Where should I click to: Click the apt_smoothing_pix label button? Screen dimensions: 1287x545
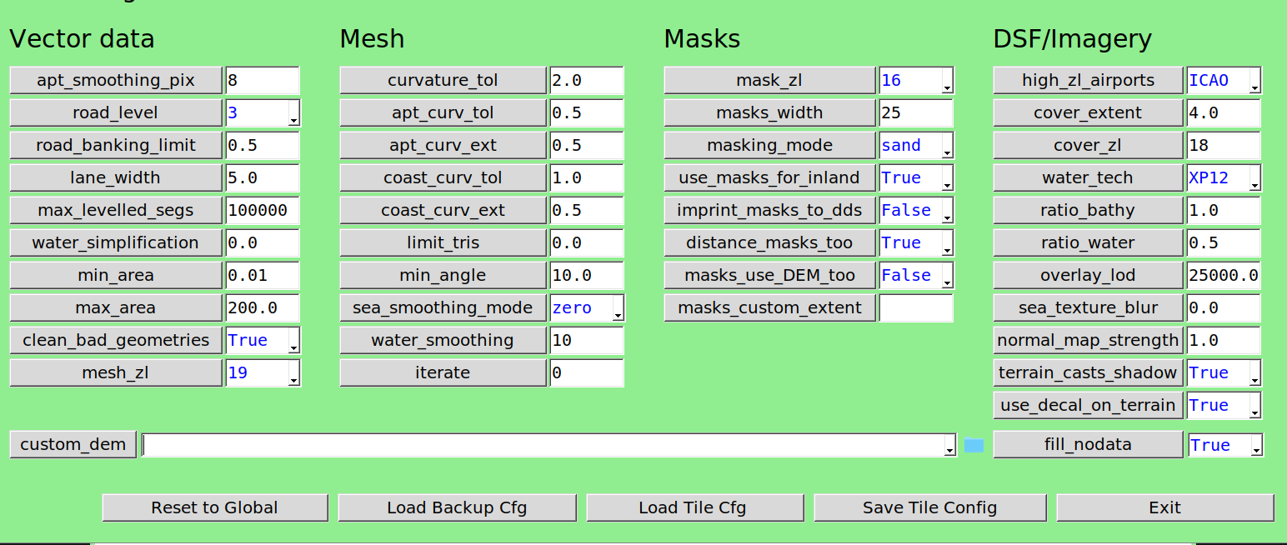(116, 81)
